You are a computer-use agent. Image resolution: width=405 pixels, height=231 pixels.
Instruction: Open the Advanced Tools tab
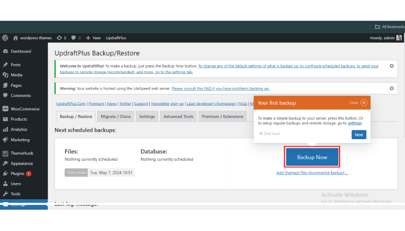point(178,117)
